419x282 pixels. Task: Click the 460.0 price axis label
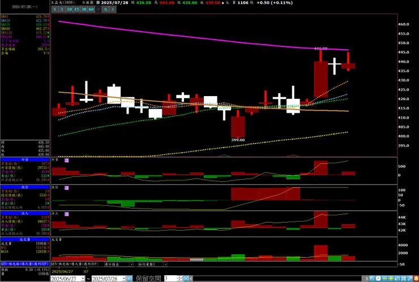click(x=404, y=24)
